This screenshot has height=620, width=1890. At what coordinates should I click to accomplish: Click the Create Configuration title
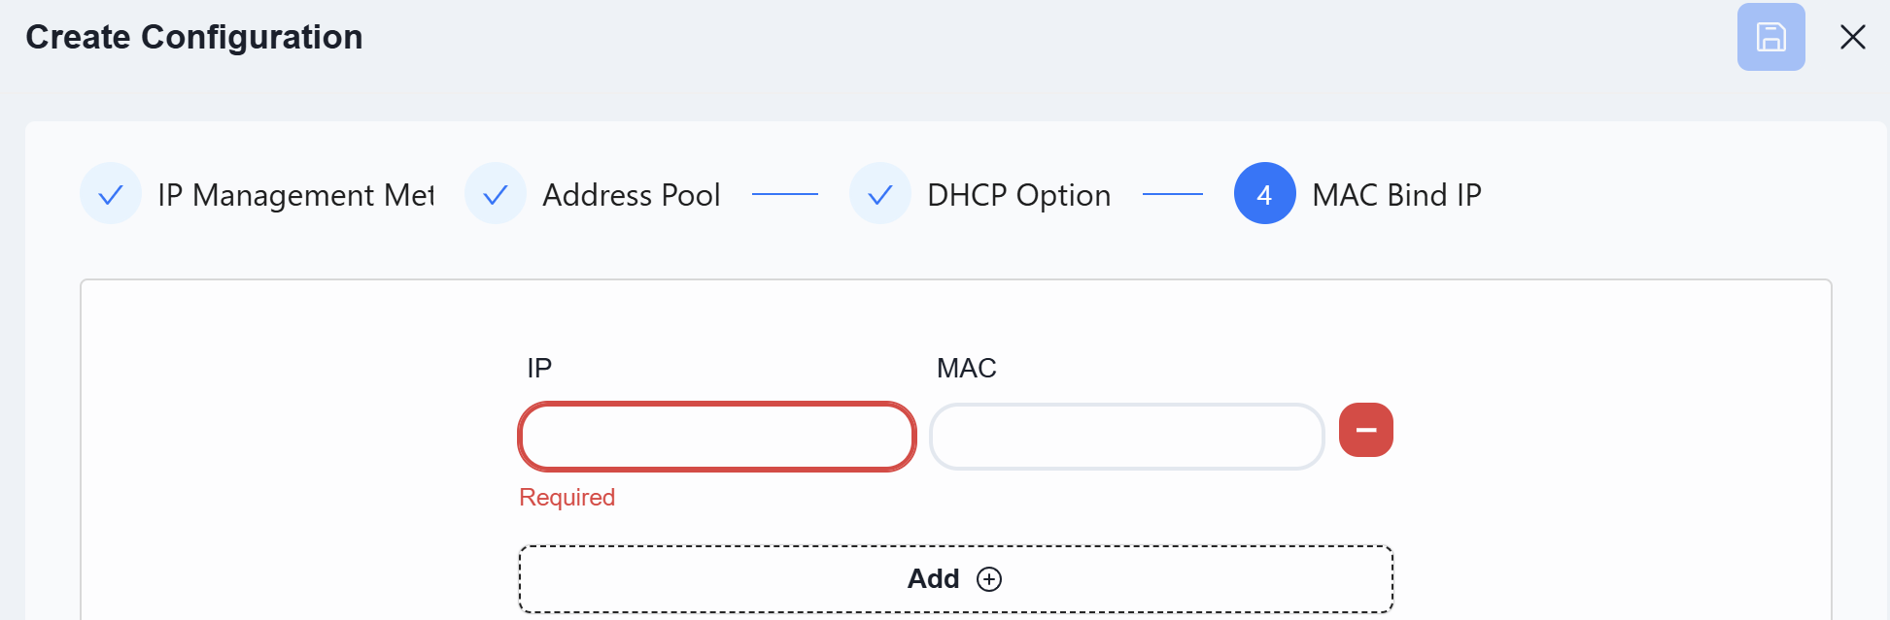[194, 37]
